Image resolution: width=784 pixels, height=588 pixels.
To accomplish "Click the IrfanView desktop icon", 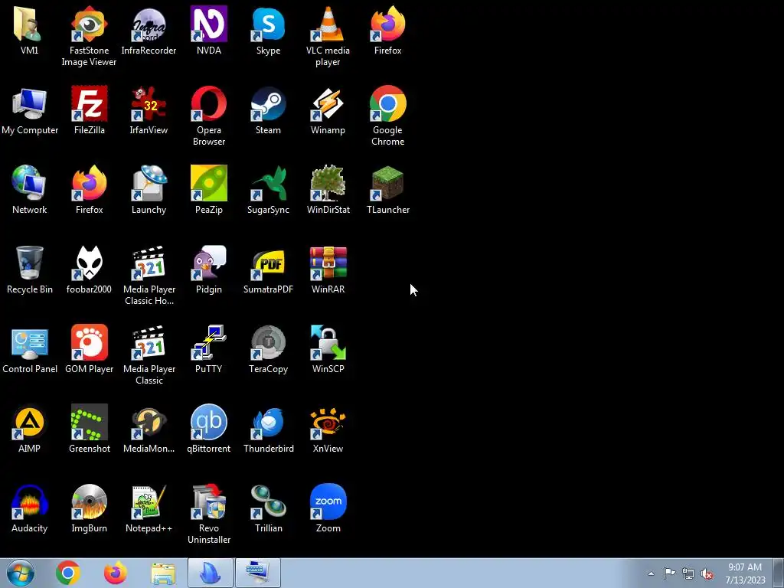I will point(149,103).
